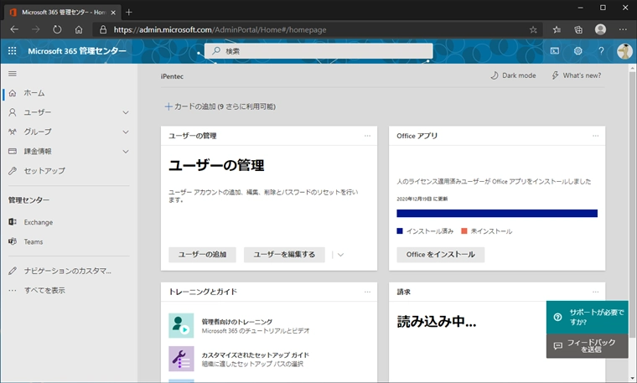Click the Office をインストール button
637x383 pixels.
pyautogui.click(x=441, y=255)
